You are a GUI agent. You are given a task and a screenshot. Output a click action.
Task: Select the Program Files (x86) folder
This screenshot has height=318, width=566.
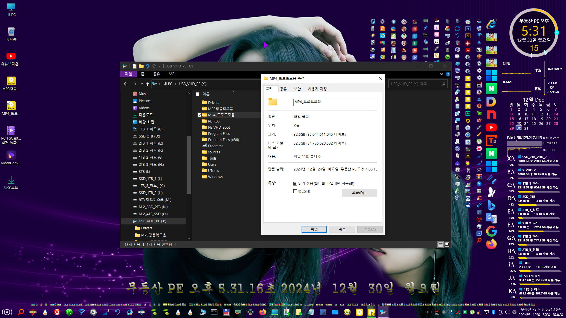click(223, 140)
